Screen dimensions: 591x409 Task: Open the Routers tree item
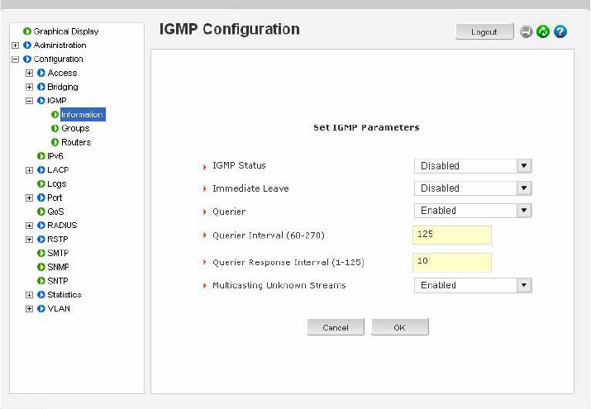pyautogui.click(x=76, y=142)
